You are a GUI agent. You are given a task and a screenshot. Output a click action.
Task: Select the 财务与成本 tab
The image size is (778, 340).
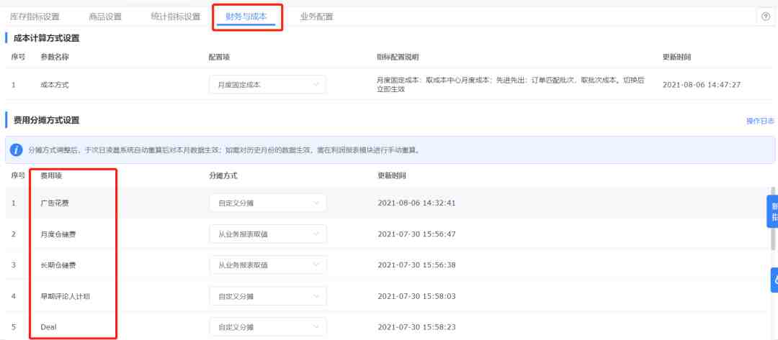click(x=246, y=17)
